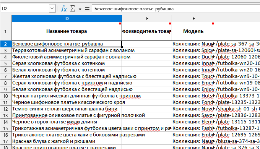Select row 15 header
This screenshot has width=260, height=149.
coord(5,128)
